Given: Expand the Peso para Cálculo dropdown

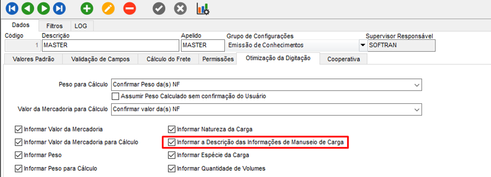Looking at the screenshot, I should pos(417,85).
